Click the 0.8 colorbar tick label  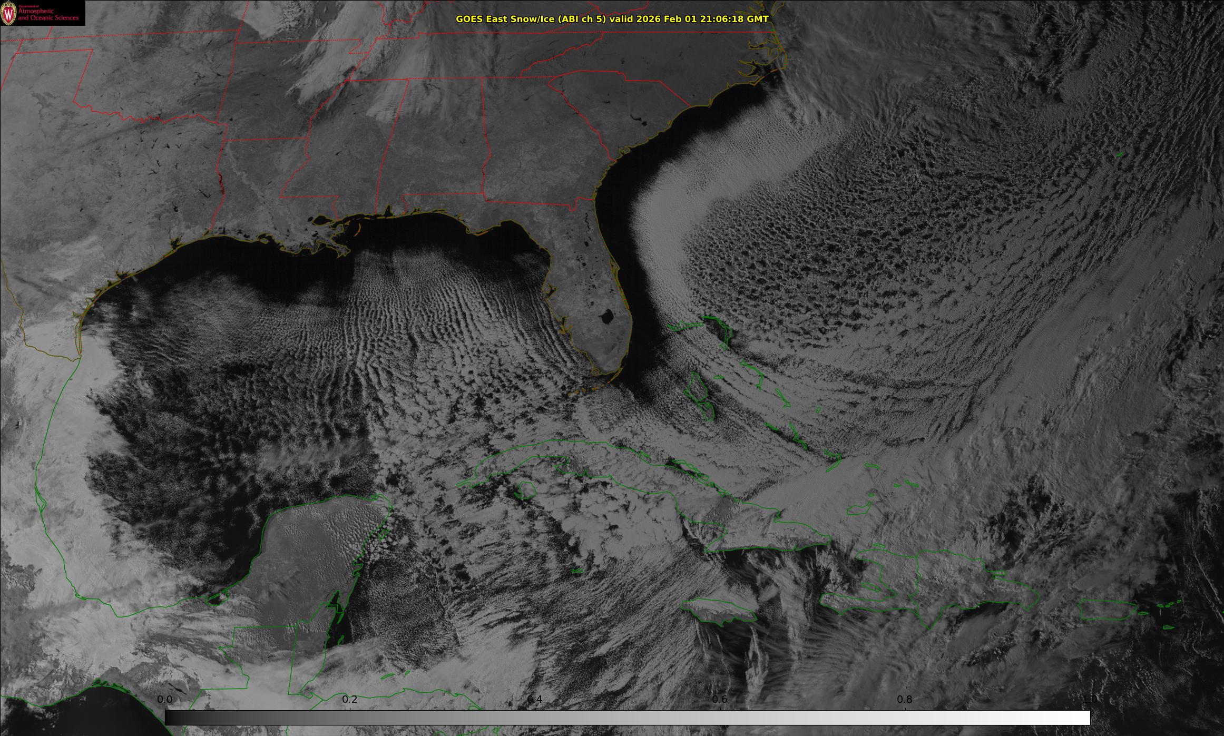coord(905,699)
